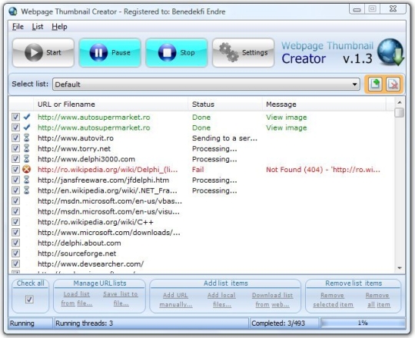The image size is (415, 338).
Task: Click Add local files link
Action: 222,300
